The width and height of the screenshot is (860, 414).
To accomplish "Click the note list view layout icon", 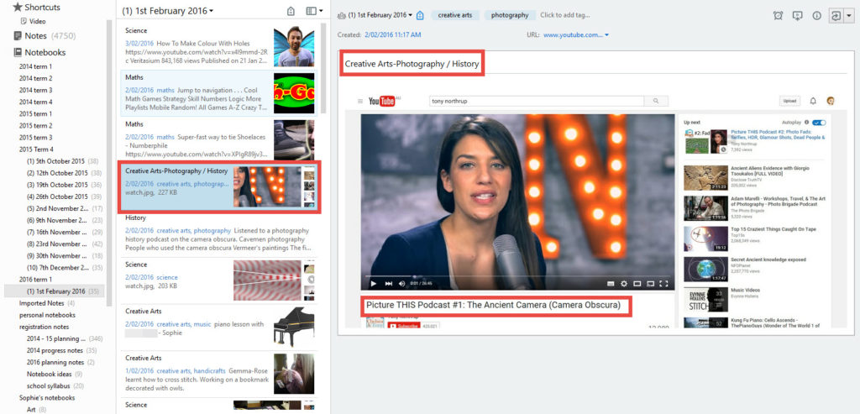I will coord(312,11).
